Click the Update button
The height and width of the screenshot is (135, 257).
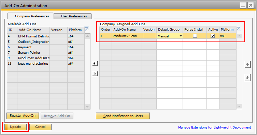15,127
